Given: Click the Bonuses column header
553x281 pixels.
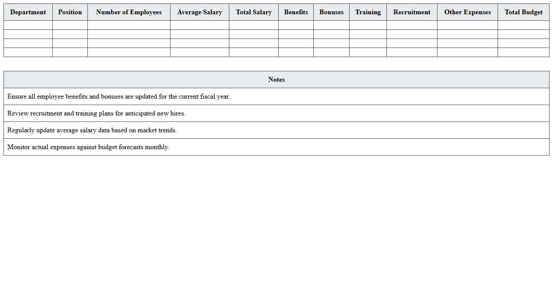Looking at the screenshot, I should tap(331, 12).
